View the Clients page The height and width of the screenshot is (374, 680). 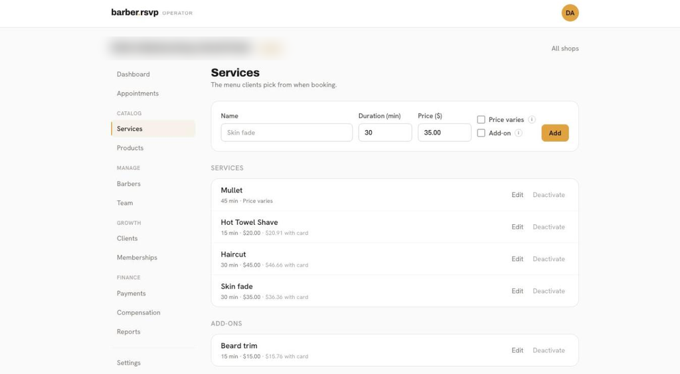(x=127, y=238)
